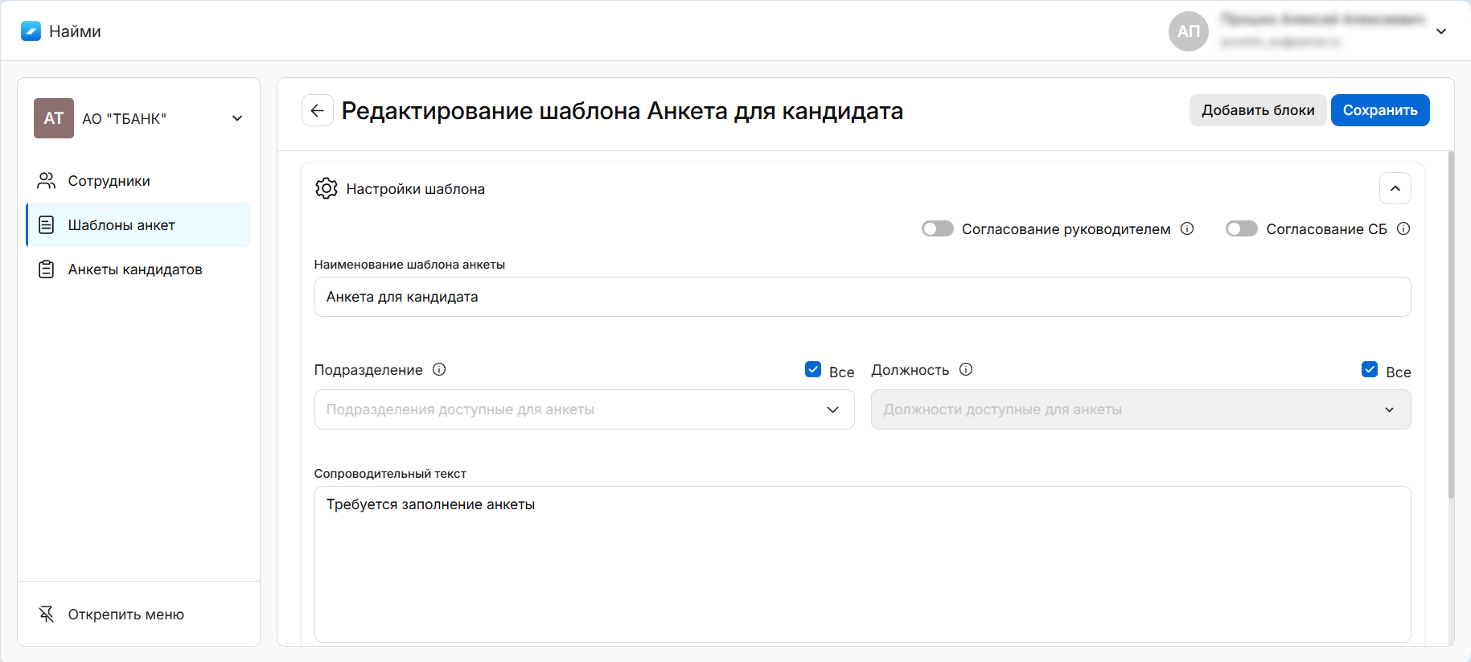Turn on Согласование СБ switch

pos(1241,229)
